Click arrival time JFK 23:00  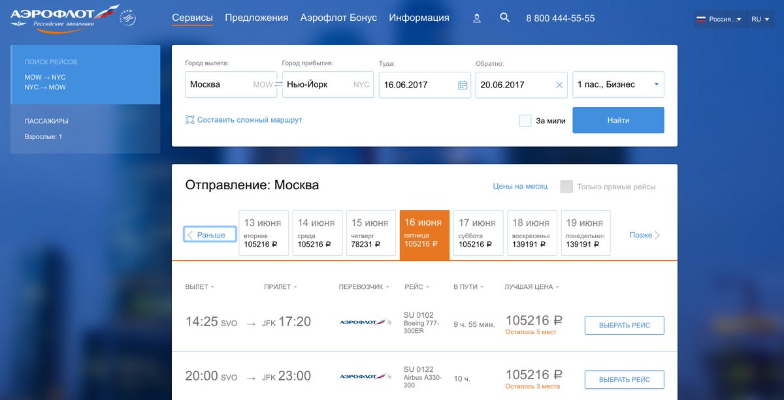pyautogui.click(x=286, y=377)
